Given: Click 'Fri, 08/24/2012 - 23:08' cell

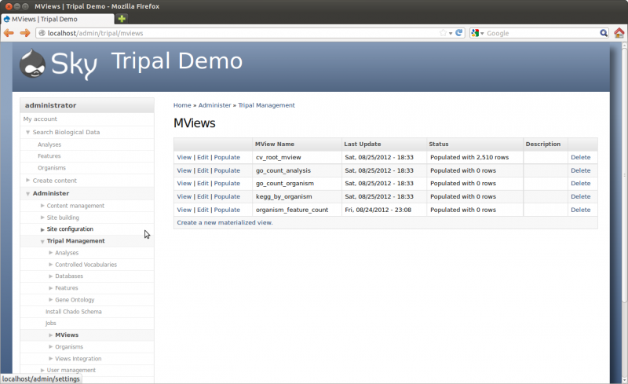Looking at the screenshot, I should 378,210.
